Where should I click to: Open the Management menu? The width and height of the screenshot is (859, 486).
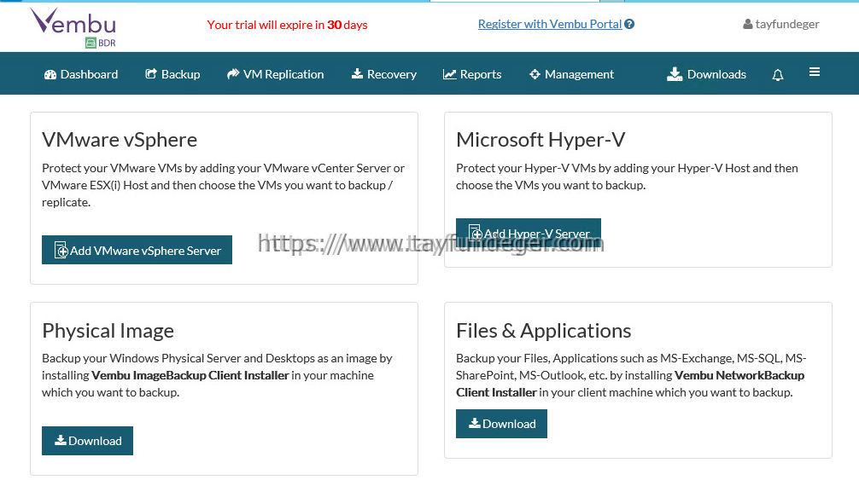pos(571,74)
